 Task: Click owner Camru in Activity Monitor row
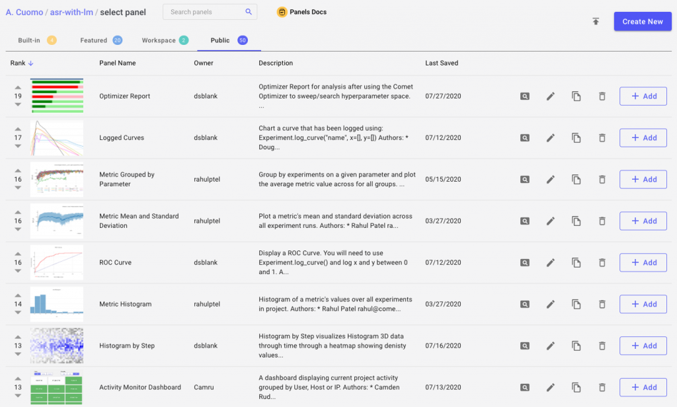point(204,388)
